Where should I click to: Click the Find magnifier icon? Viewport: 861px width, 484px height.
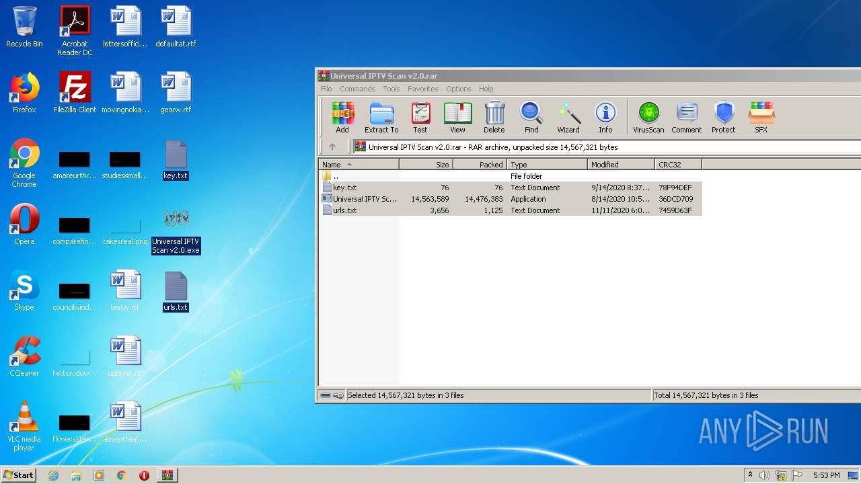pyautogui.click(x=531, y=118)
